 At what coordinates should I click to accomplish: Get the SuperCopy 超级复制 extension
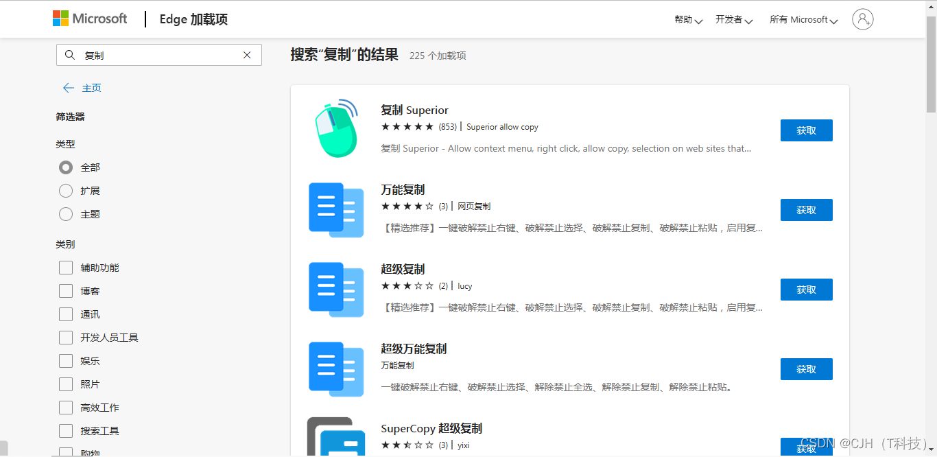(x=807, y=447)
